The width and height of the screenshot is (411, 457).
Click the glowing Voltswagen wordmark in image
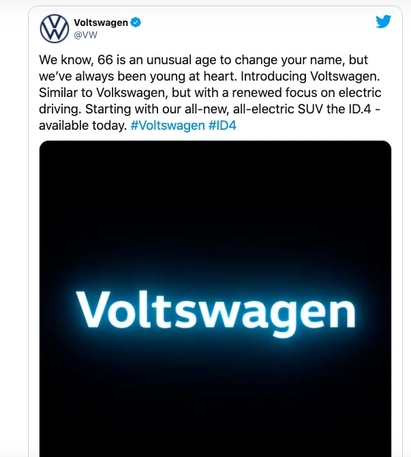click(215, 312)
